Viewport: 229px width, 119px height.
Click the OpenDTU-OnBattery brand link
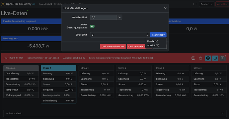pyautogui.click(x=19, y=4)
